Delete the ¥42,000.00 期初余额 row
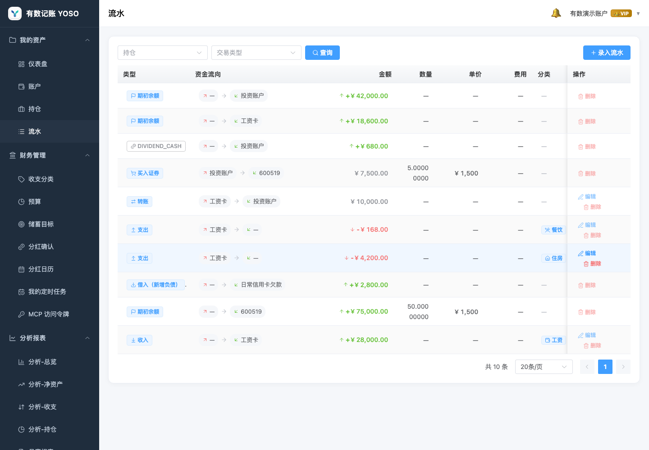The height and width of the screenshot is (450, 649). 587,96
